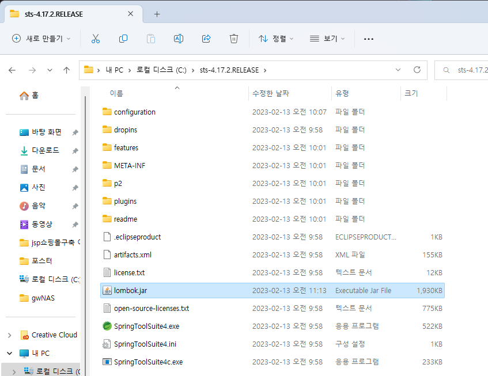The width and height of the screenshot is (488, 376).
Task: Click the Delete trash icon
Action: pyautogui.click(x=234, y=39)
